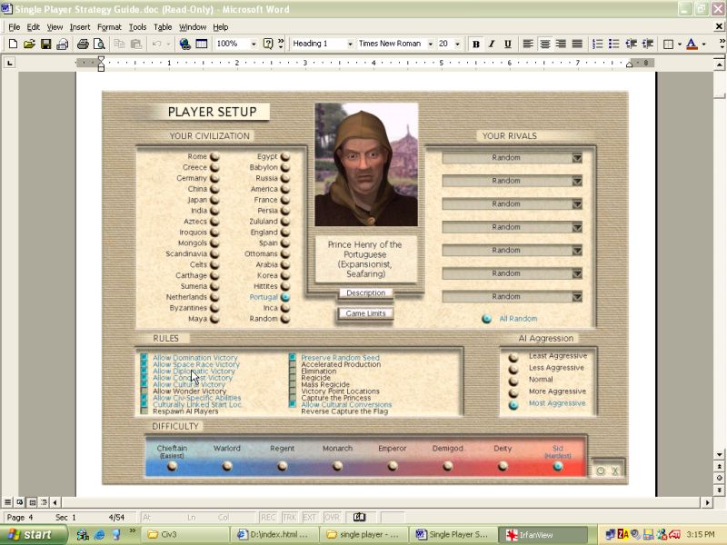Click the Numbered list icon
Image resolution: width=727 pixels, height=545 pixels.
[597, 44]
